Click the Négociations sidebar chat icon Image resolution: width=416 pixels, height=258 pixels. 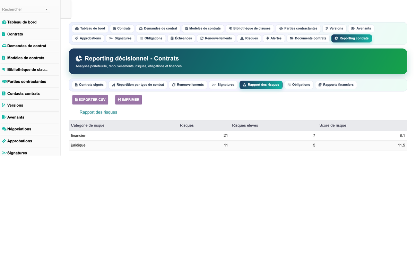[x=4, y=129]
